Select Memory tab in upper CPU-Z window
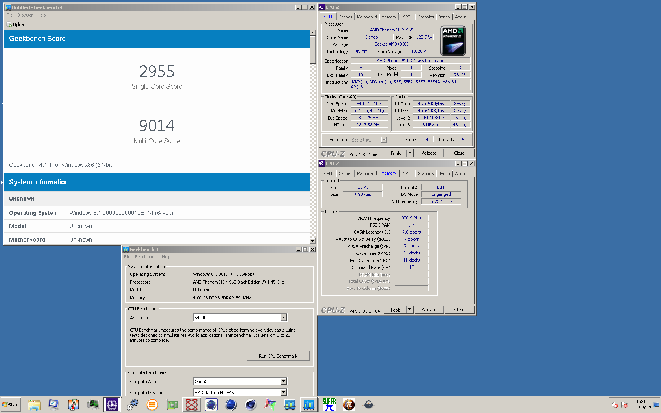Screen dimensions: 661x413 [389, 17]
